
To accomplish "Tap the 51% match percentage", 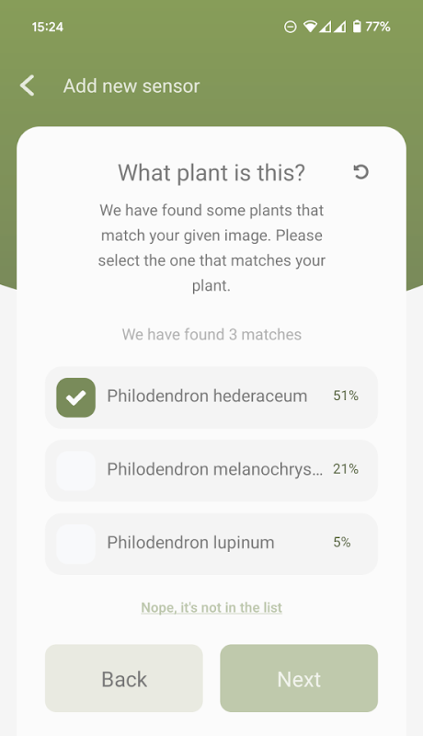I will [x=346, y=396].
